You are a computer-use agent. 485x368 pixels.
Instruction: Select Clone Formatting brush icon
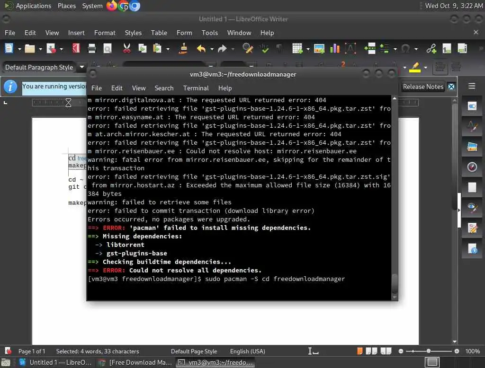tap(183, 49)
